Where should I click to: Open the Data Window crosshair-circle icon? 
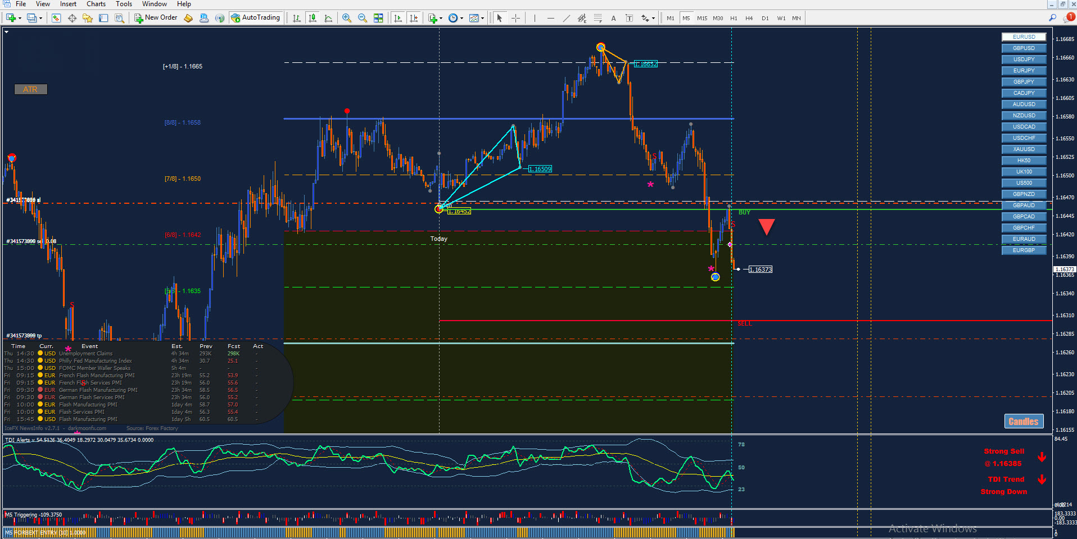[x=72, y=18]
